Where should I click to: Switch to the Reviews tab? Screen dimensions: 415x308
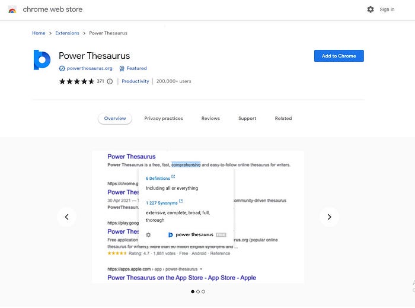coord(210,118)
